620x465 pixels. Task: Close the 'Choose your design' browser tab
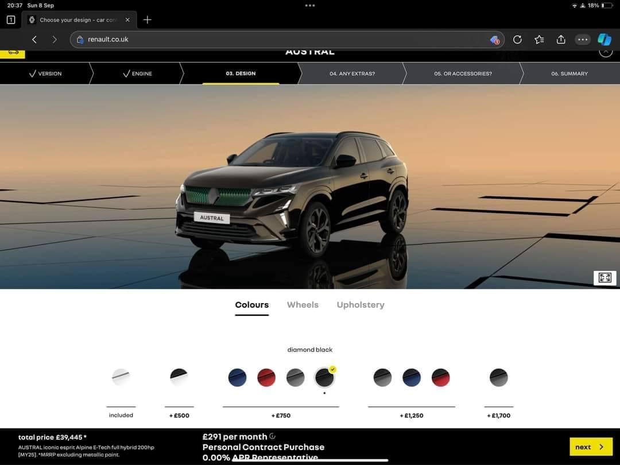127,20
